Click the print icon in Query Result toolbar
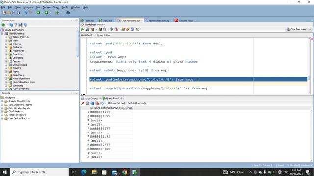This screenshot has height=176, width=314. (x=87, y=103)
